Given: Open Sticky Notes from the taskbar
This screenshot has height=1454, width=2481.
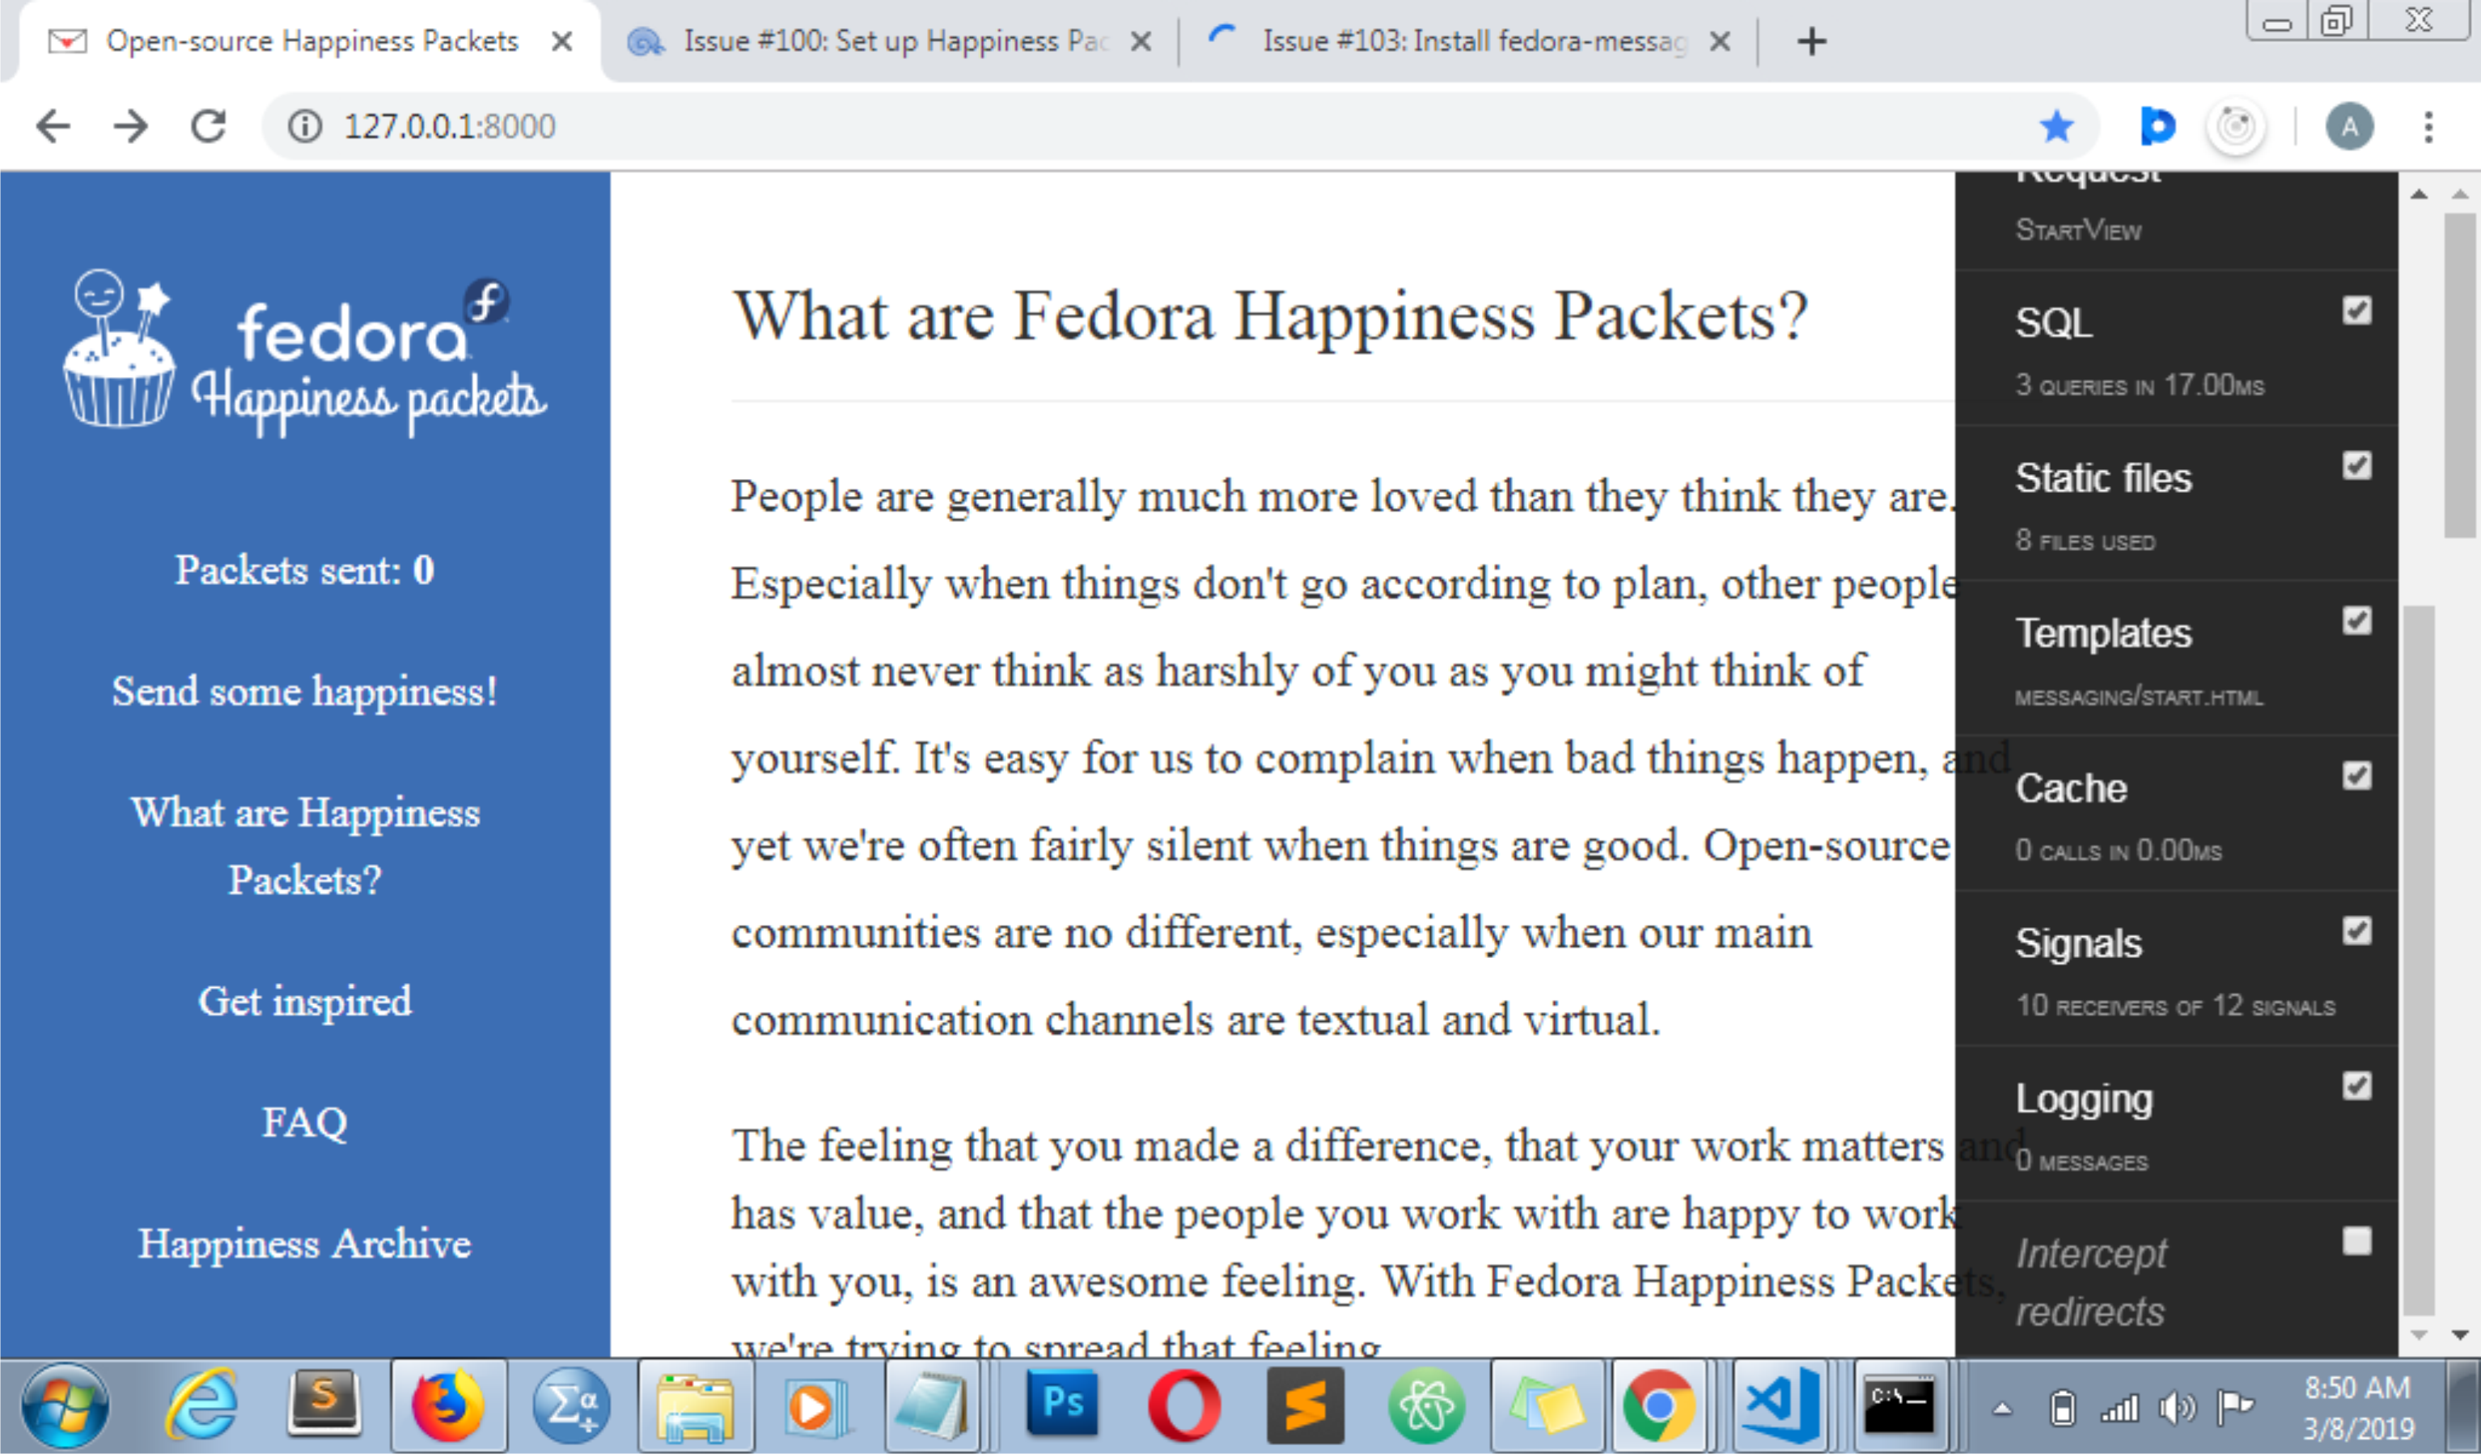Looking at the screenshot, I should (x=1548, y=1405).
